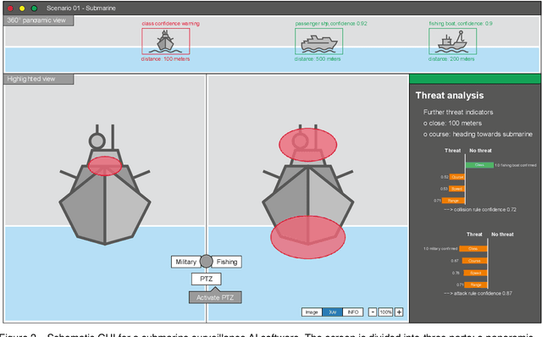Click the green status strip above Threat analysis
Screen dimensions: 542x337
click(x=475, y=79)
